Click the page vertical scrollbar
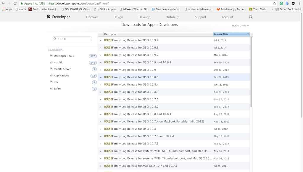Image resolution: width=303 pixels, height=172 pixels. (302, 65)
